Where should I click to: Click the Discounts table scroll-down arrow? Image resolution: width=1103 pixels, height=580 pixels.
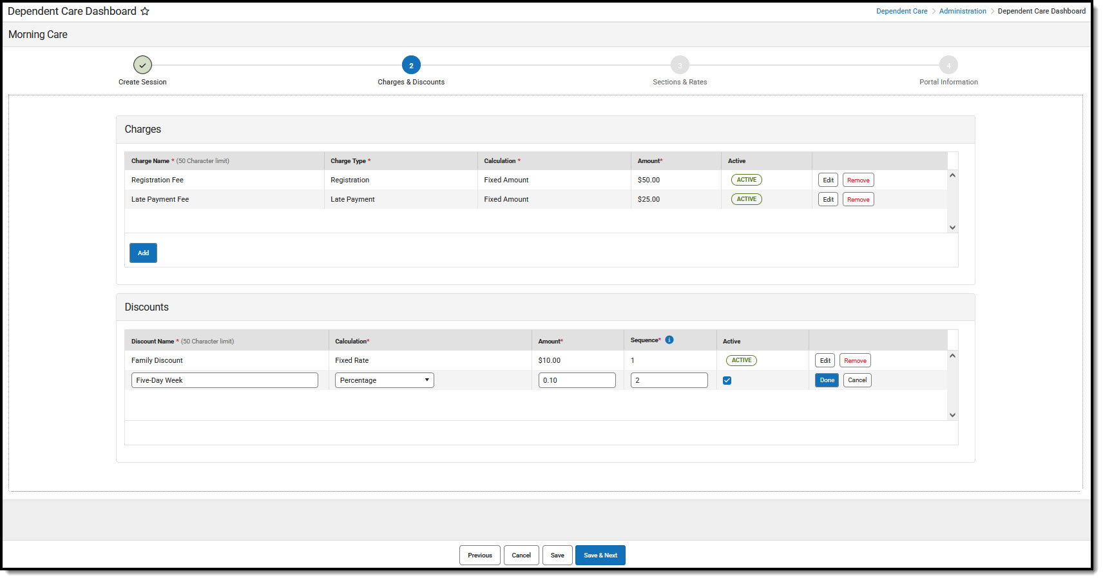click(x=952, y=415)
